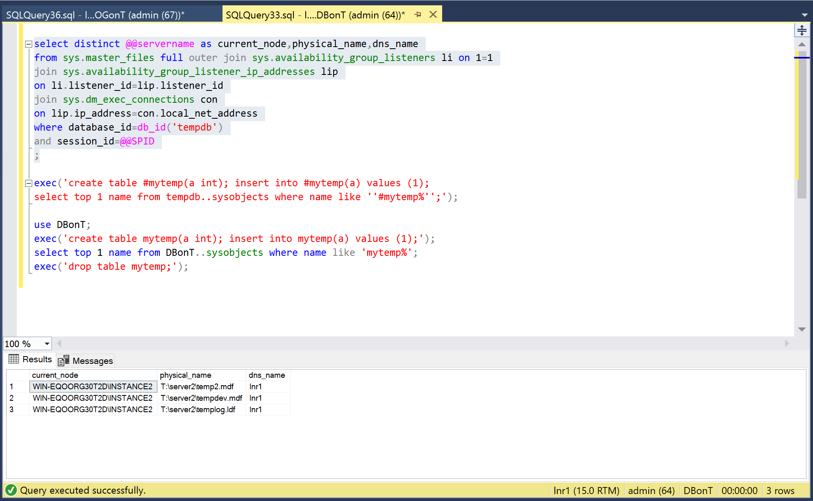
Task: Pin the SQLQuery33.sql tab
Action: click(418, 15)
